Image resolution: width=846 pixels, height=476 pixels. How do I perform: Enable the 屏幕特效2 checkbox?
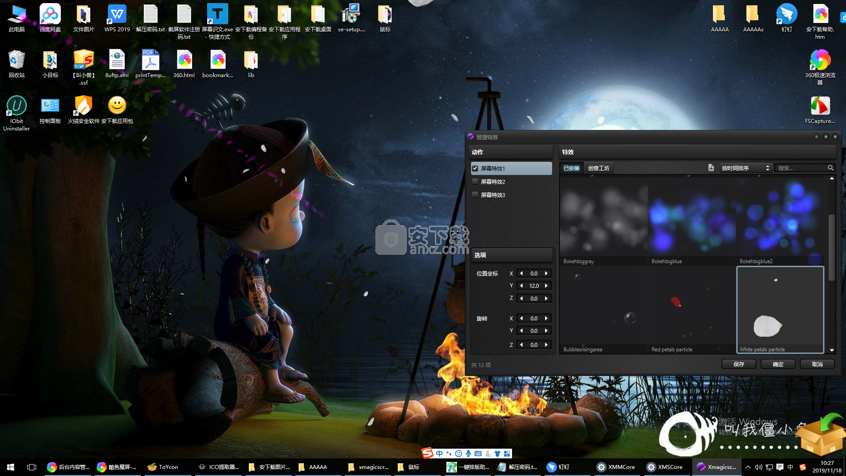[x=475, y=182]
